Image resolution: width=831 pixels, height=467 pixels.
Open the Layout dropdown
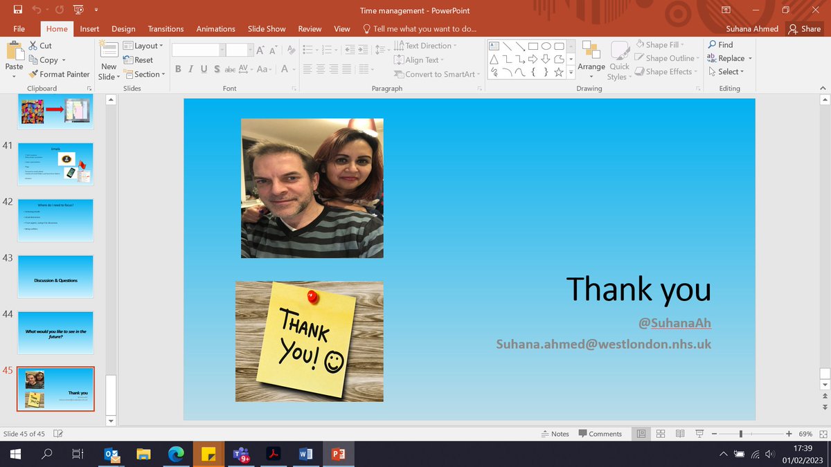tap(143, 46)
